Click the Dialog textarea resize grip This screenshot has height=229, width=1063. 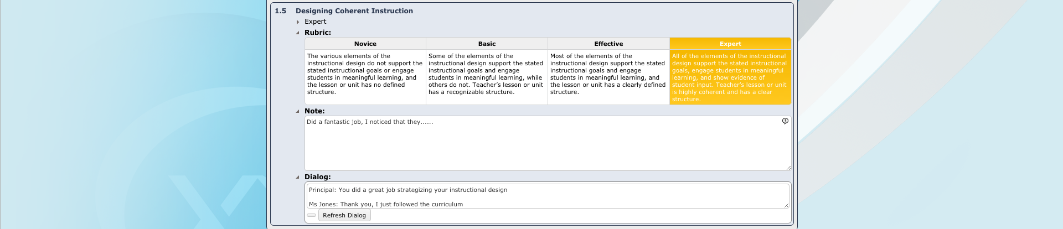(787, 206)
